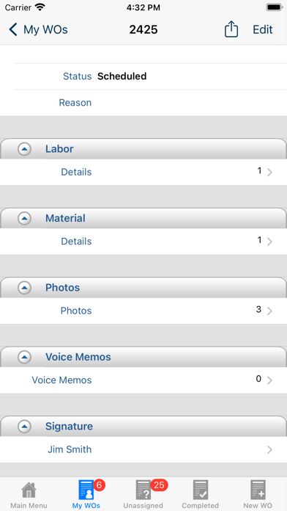Collapse the Signature section arrow

coord(24,427)
